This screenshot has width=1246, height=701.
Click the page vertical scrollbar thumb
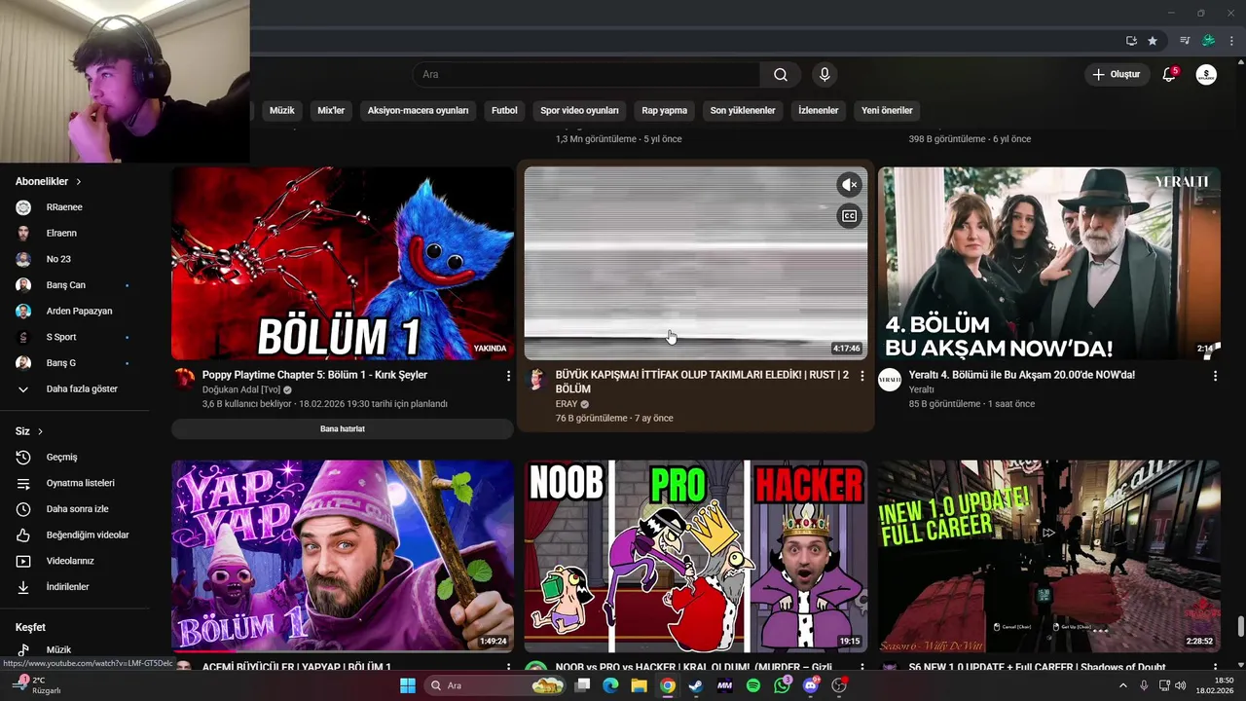1240,626
